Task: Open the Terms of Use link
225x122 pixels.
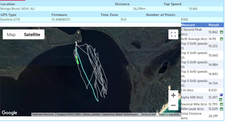Action: coord(148,114)
